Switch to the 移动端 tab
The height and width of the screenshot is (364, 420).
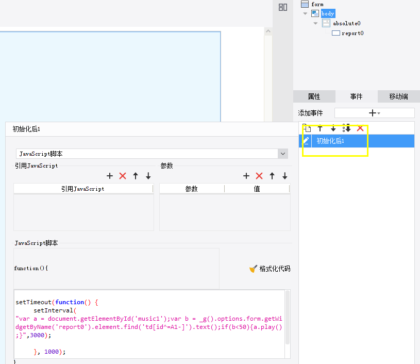click(x=398, y=96)
